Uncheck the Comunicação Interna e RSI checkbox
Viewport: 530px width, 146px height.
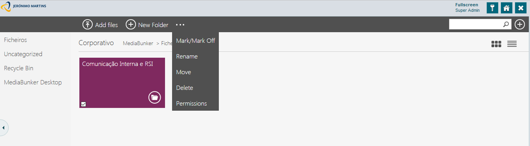(x=83, y=104)
